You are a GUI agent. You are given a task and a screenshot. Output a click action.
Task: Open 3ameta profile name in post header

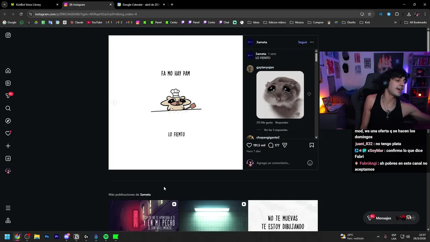tap(262, 42)
